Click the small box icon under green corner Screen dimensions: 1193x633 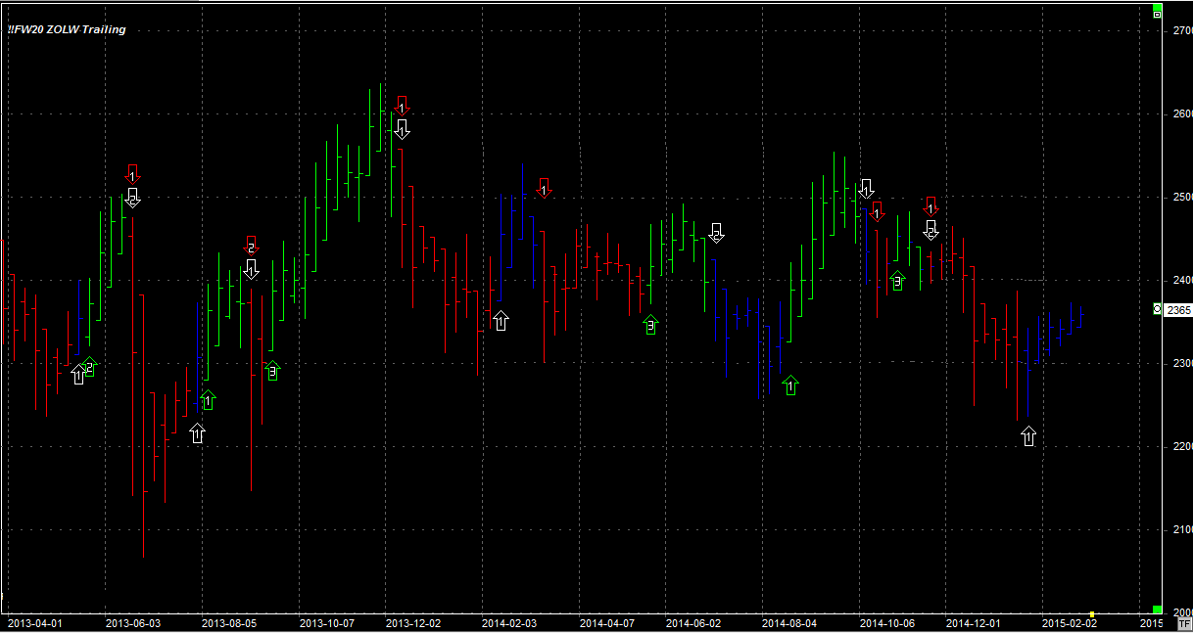pyautogui.click(x=1158, y=15)
